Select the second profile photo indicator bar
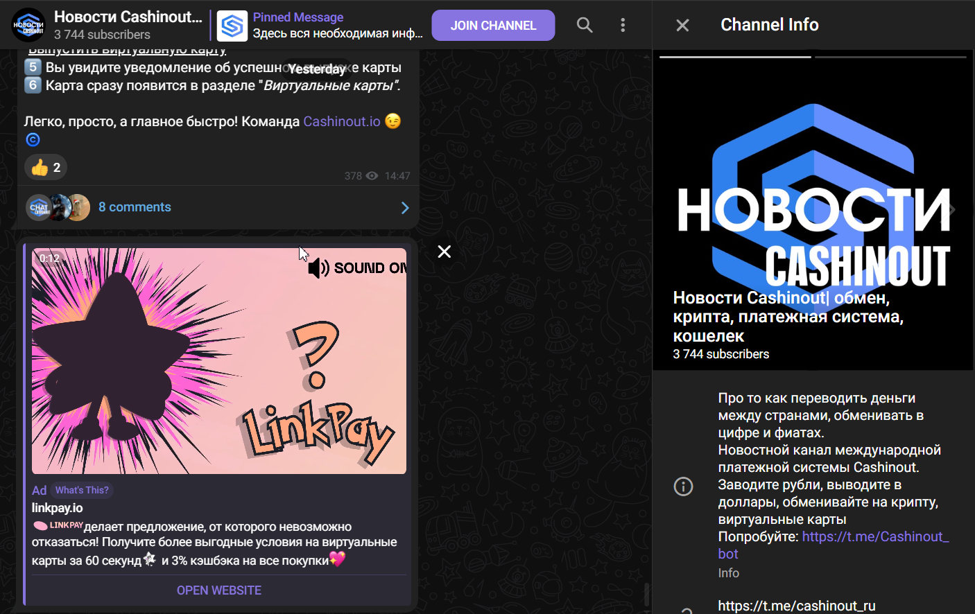The image size is (975, 614). [x=891, y=57]
